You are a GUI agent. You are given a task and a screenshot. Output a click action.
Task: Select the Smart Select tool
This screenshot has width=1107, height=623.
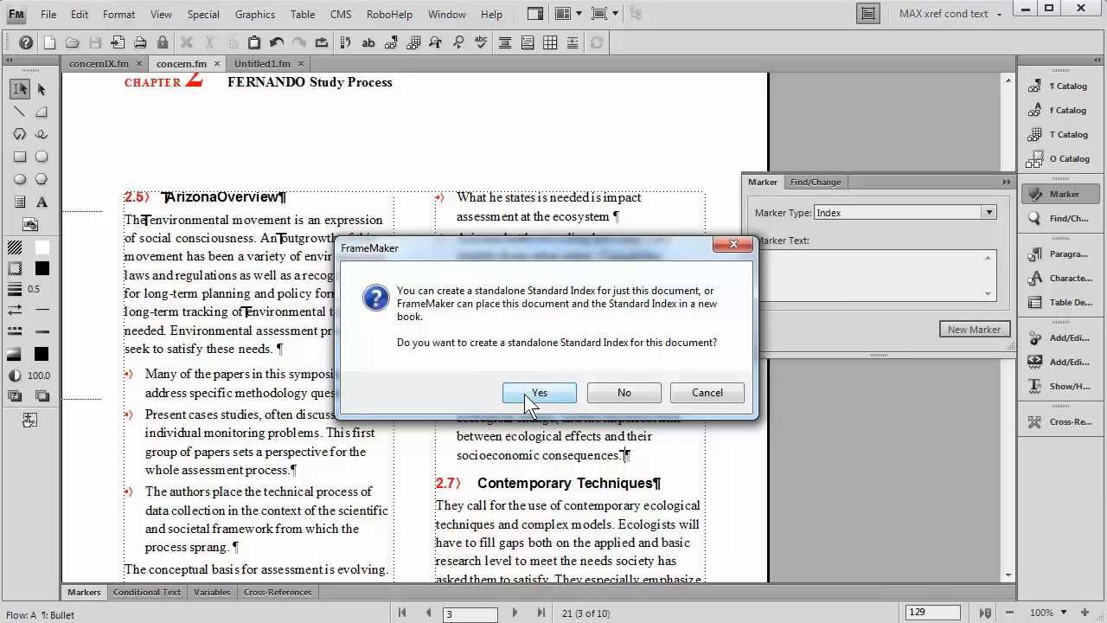20,89
